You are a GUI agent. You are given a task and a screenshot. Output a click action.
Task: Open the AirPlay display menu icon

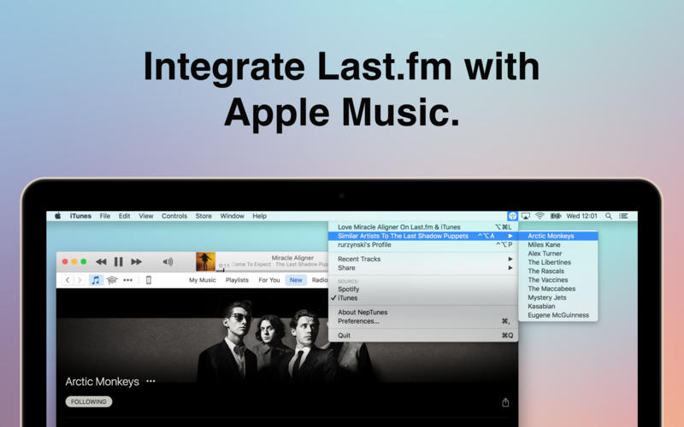[x=526, y=216]
